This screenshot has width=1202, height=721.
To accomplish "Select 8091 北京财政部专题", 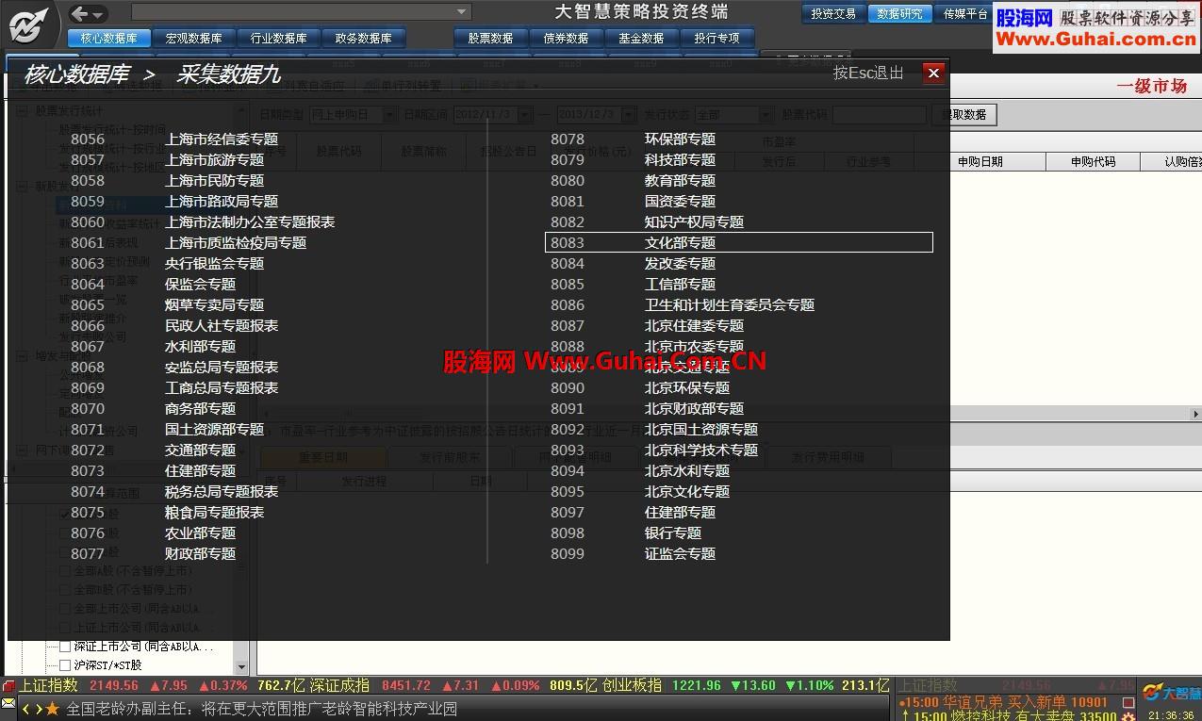I will [x=648, y=408].
